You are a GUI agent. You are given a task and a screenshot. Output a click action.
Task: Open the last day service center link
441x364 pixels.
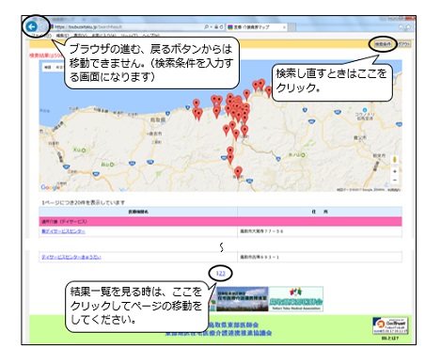click(x=71, y=257)
